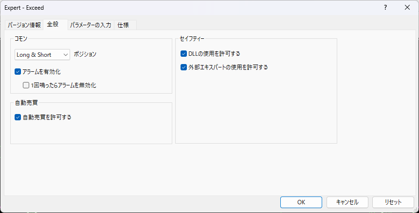Uncheck 自動売買を許可する

(x=18, y=117)
